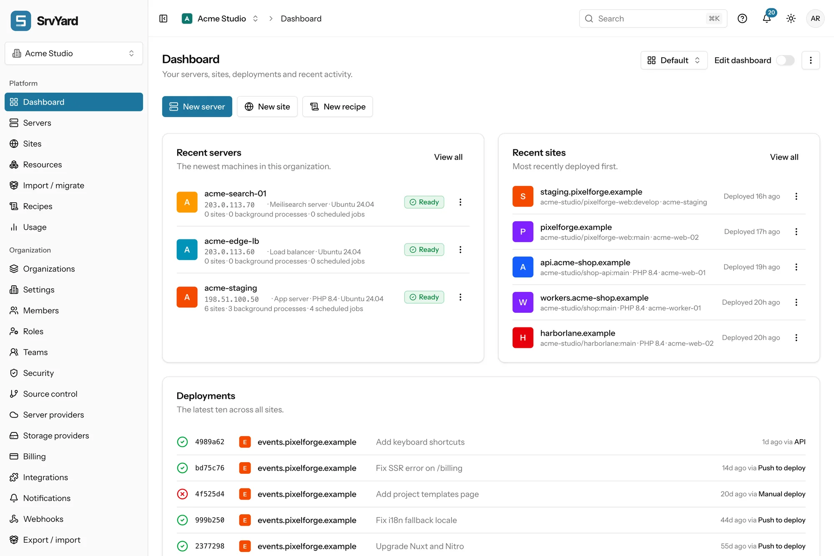834x556 pixels.
Task: Click View all in Recent sites
Action: pyautogui.click(x=784, y=157)
